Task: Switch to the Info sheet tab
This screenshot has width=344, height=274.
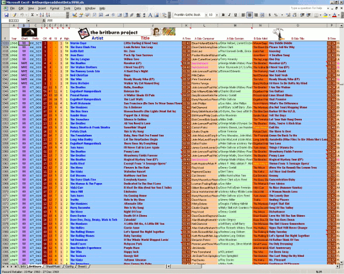Action: (x=23, y=266)
